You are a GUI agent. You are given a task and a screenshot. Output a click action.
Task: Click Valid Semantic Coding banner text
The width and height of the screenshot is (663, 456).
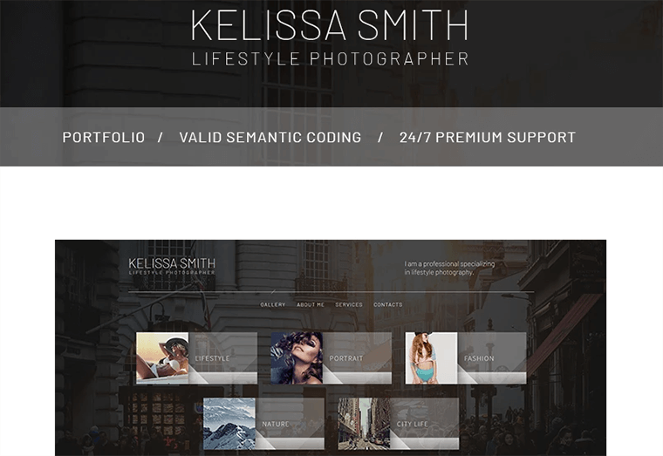[x=270, y=138]
